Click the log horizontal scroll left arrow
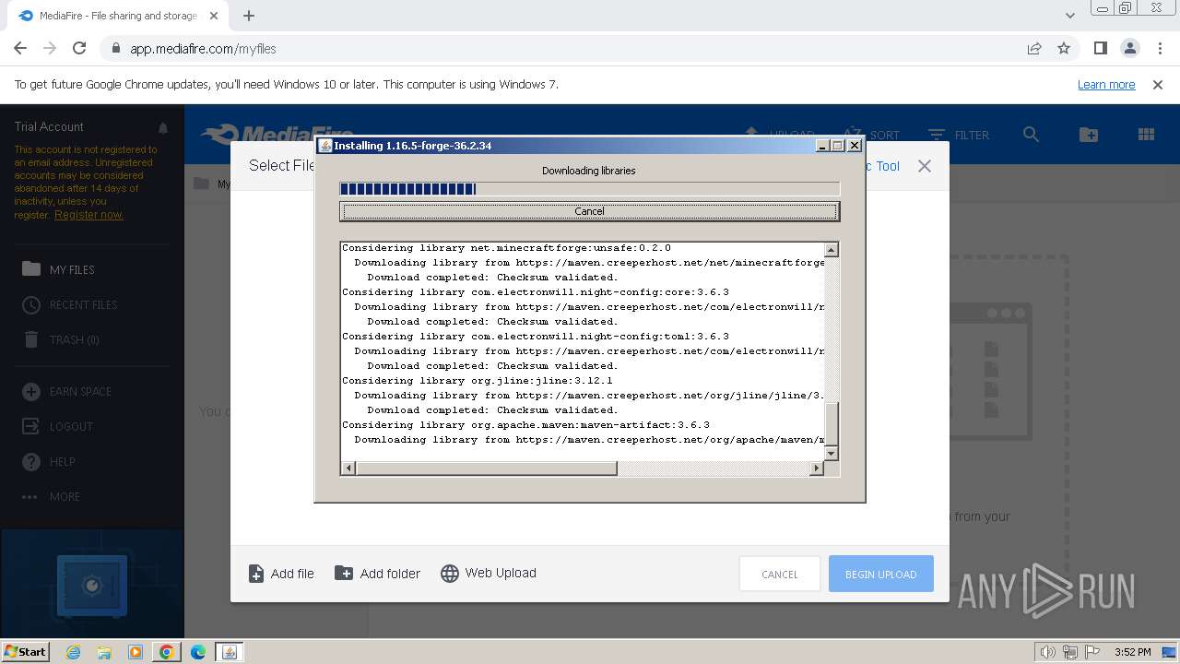 [348, 468]
